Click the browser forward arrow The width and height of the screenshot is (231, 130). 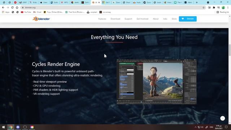pos(8,8)
